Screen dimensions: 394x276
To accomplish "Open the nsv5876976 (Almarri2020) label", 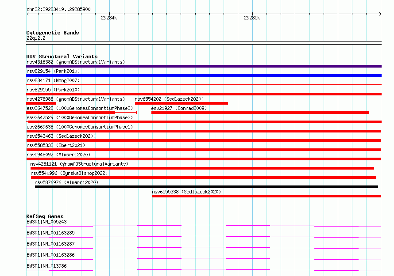I will tap(66, 182).
